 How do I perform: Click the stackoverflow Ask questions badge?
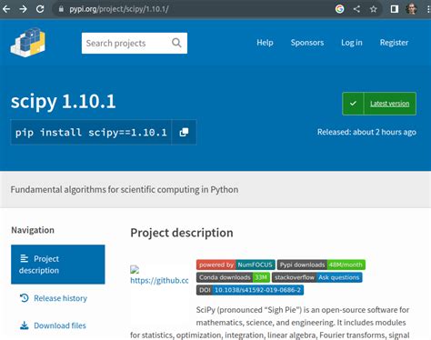coord(317,277)
